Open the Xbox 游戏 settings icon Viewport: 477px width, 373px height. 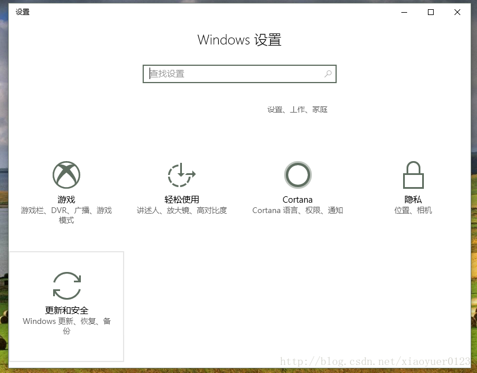coord(66,174)
